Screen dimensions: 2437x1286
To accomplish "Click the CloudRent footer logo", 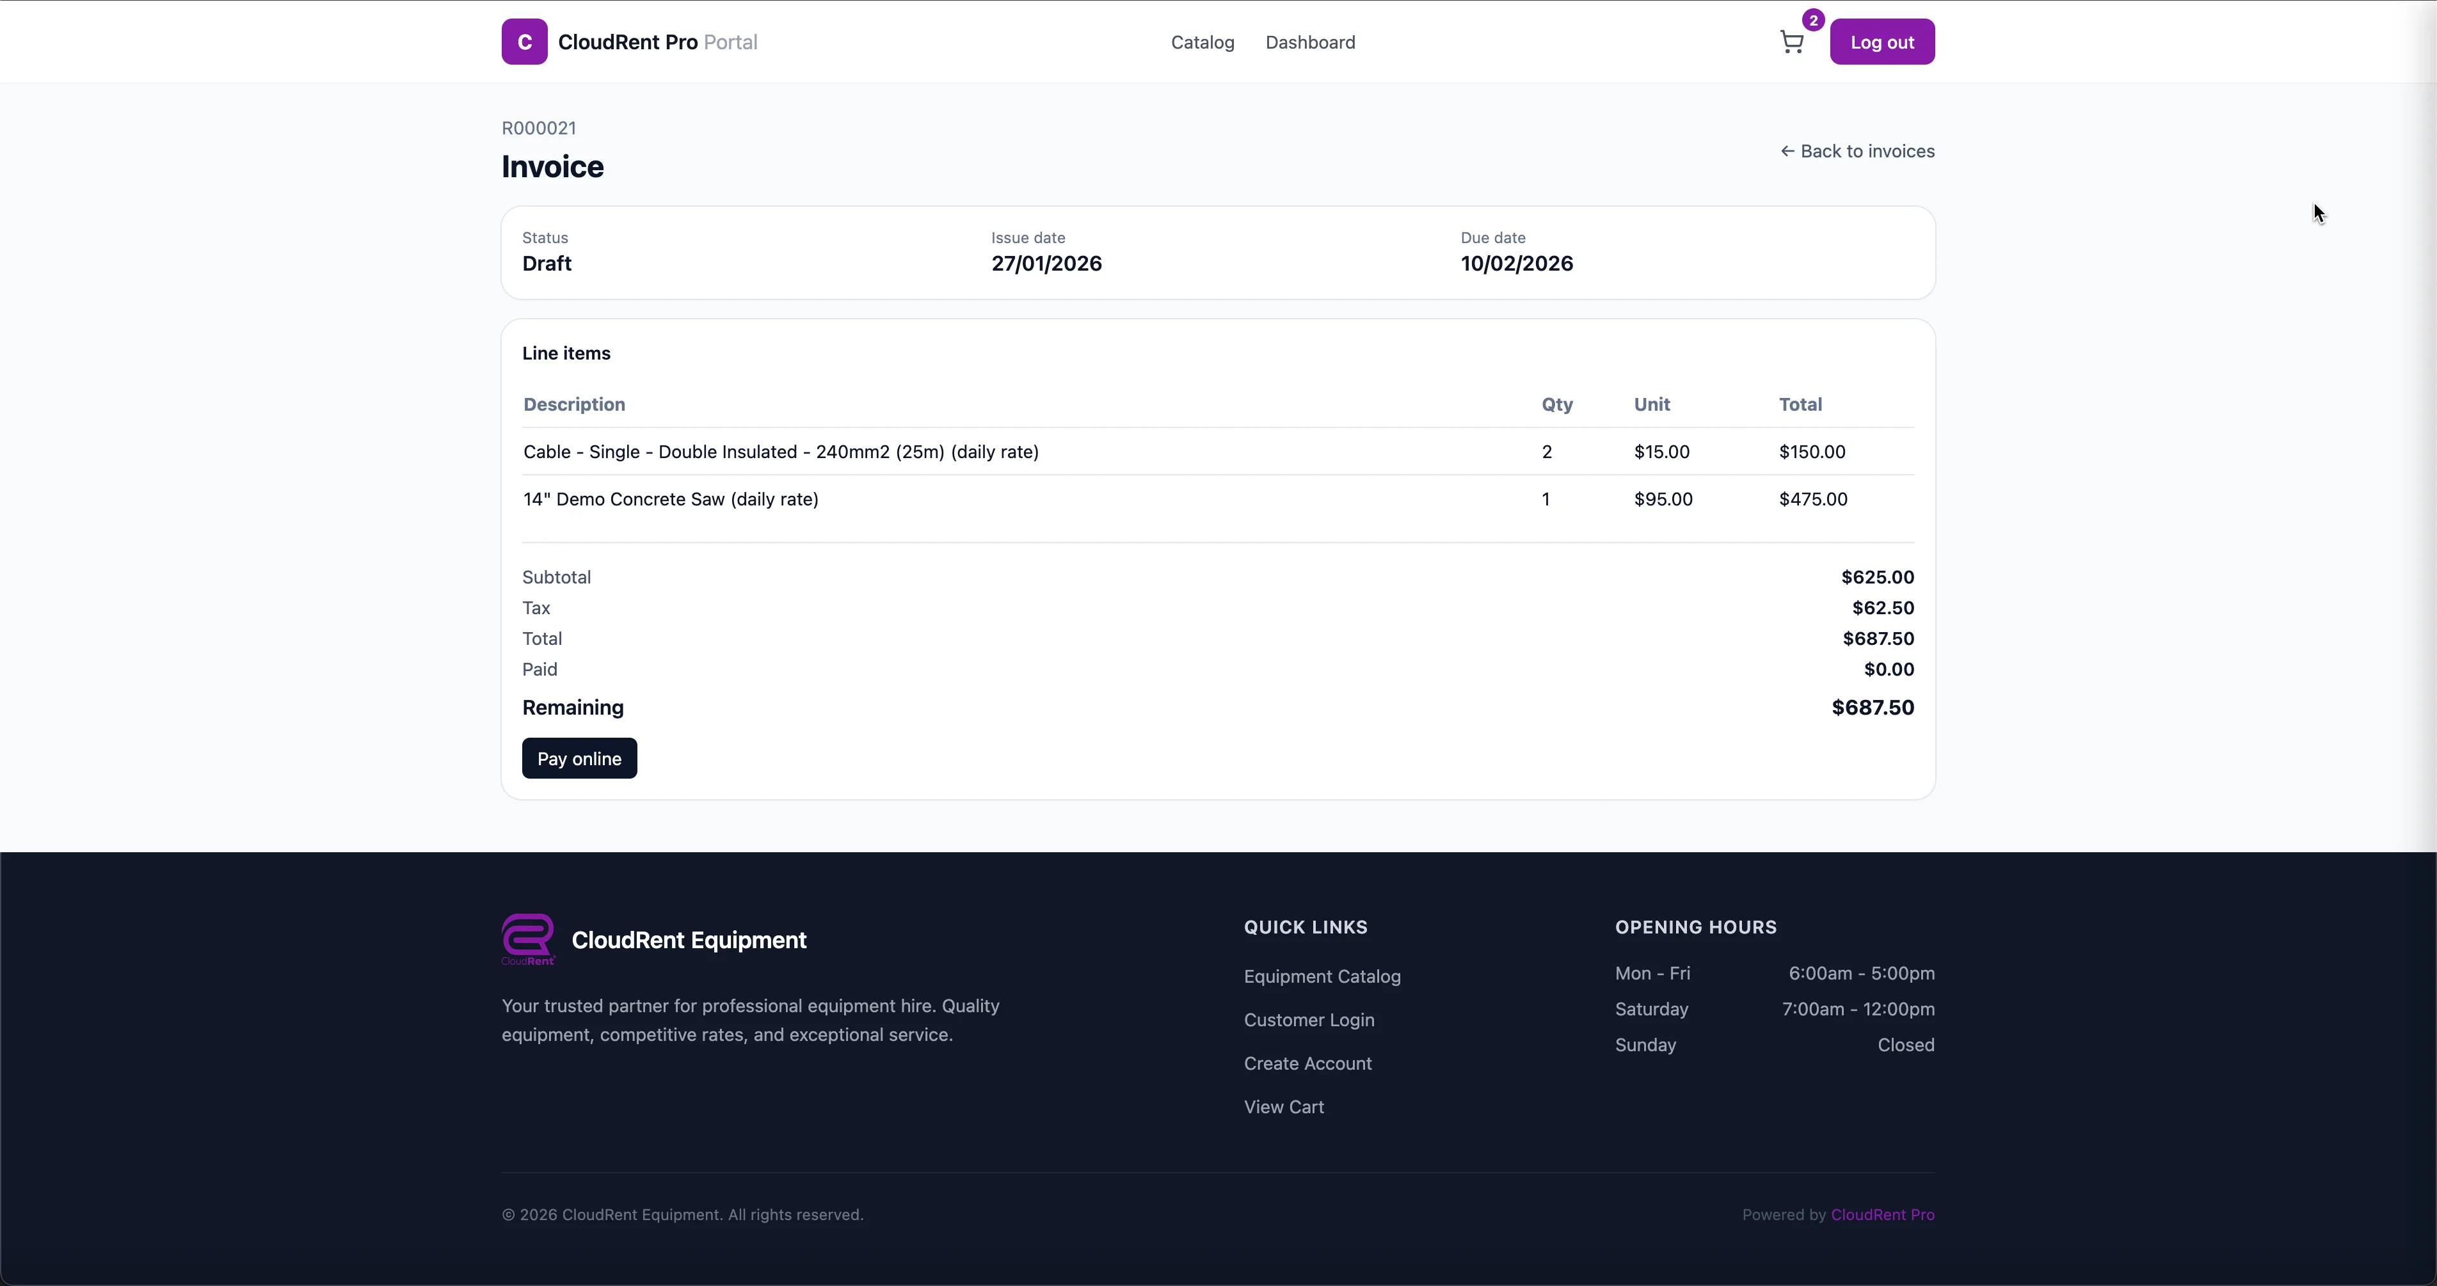I will 527,939.
